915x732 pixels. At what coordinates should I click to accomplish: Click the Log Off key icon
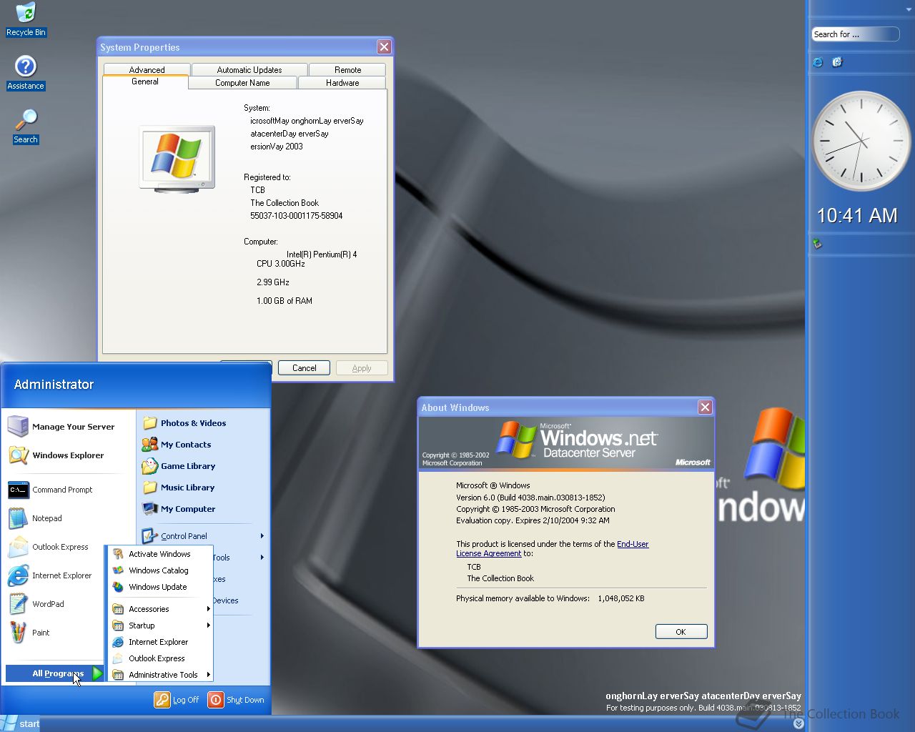coord(162,700)
